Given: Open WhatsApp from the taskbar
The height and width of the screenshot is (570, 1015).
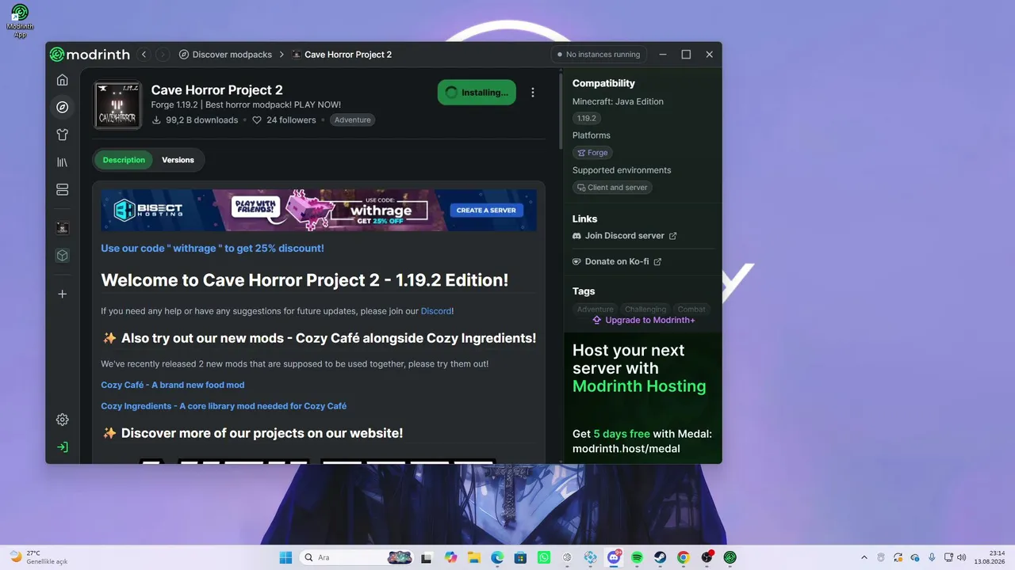Looking at the screenshot, I should point(543,557).
